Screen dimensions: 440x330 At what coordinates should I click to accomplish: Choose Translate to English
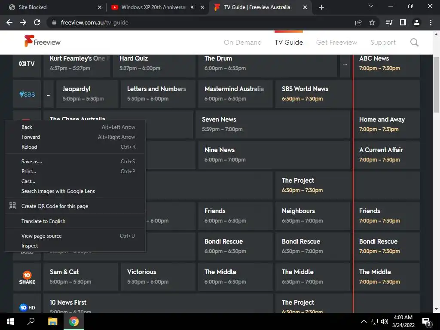pos(75,221)
